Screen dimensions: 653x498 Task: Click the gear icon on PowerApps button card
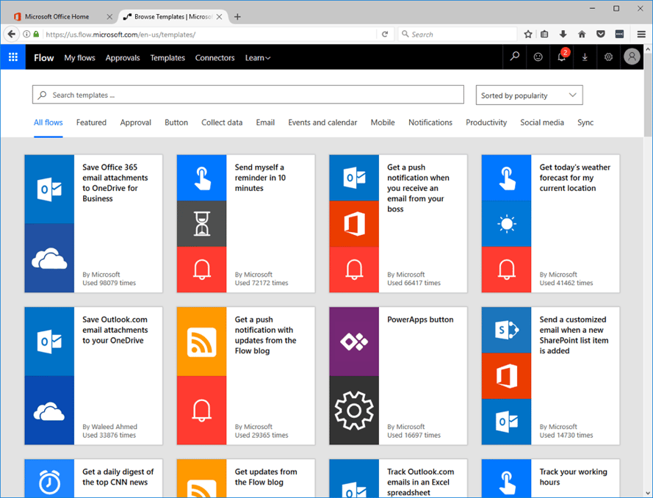[x=354, y=411]
